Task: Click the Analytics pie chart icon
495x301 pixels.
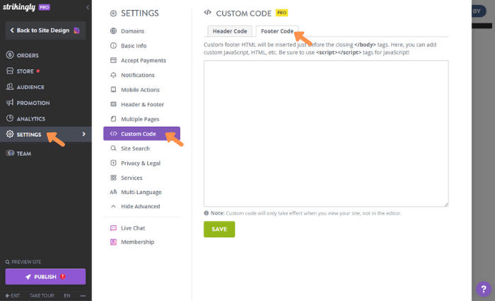Action: [x=10, y=118]
